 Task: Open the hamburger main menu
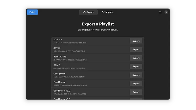pyautogui.click(x=160, y=12)
